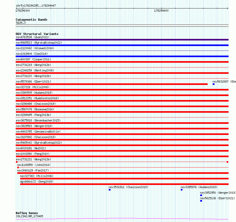Click the blue nsv5625136 (Ebert2021) marker
This screenshot has height=222, width=236.
click(201, 201)
